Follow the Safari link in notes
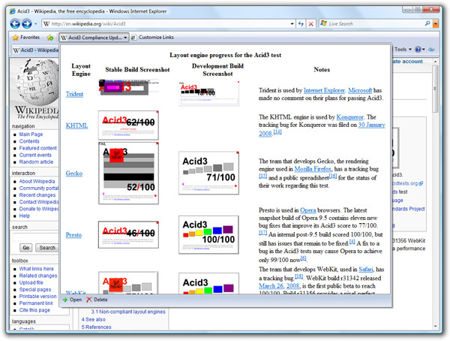This screenshot has height=341, width=450. 366,270
